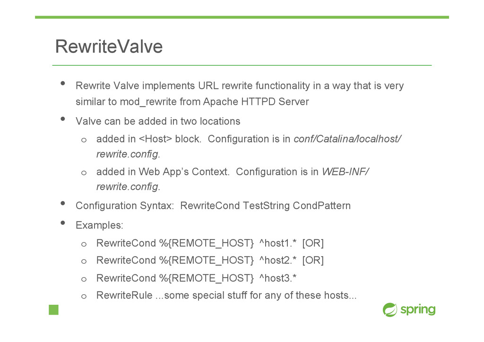
Task: Click the spring wordmark text
Action: pos(418,309)
